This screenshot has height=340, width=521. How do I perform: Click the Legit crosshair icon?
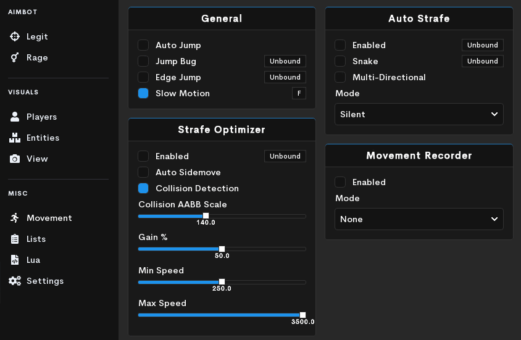pyautogui.click(x=15, y=36)
